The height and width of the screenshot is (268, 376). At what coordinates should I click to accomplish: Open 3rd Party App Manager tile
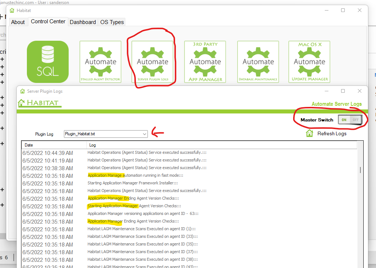(205, 61)
